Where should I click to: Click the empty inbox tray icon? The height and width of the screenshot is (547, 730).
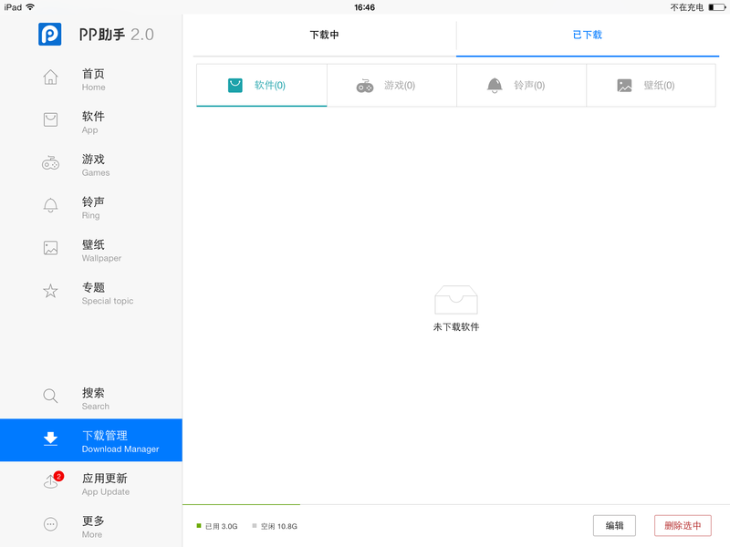point(455,300)
